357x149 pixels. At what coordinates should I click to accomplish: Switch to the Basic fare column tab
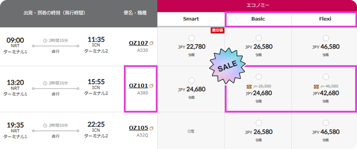point(258,19)
